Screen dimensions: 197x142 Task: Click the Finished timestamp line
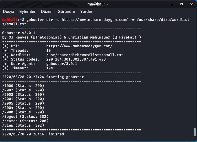[x=33, y=134]
